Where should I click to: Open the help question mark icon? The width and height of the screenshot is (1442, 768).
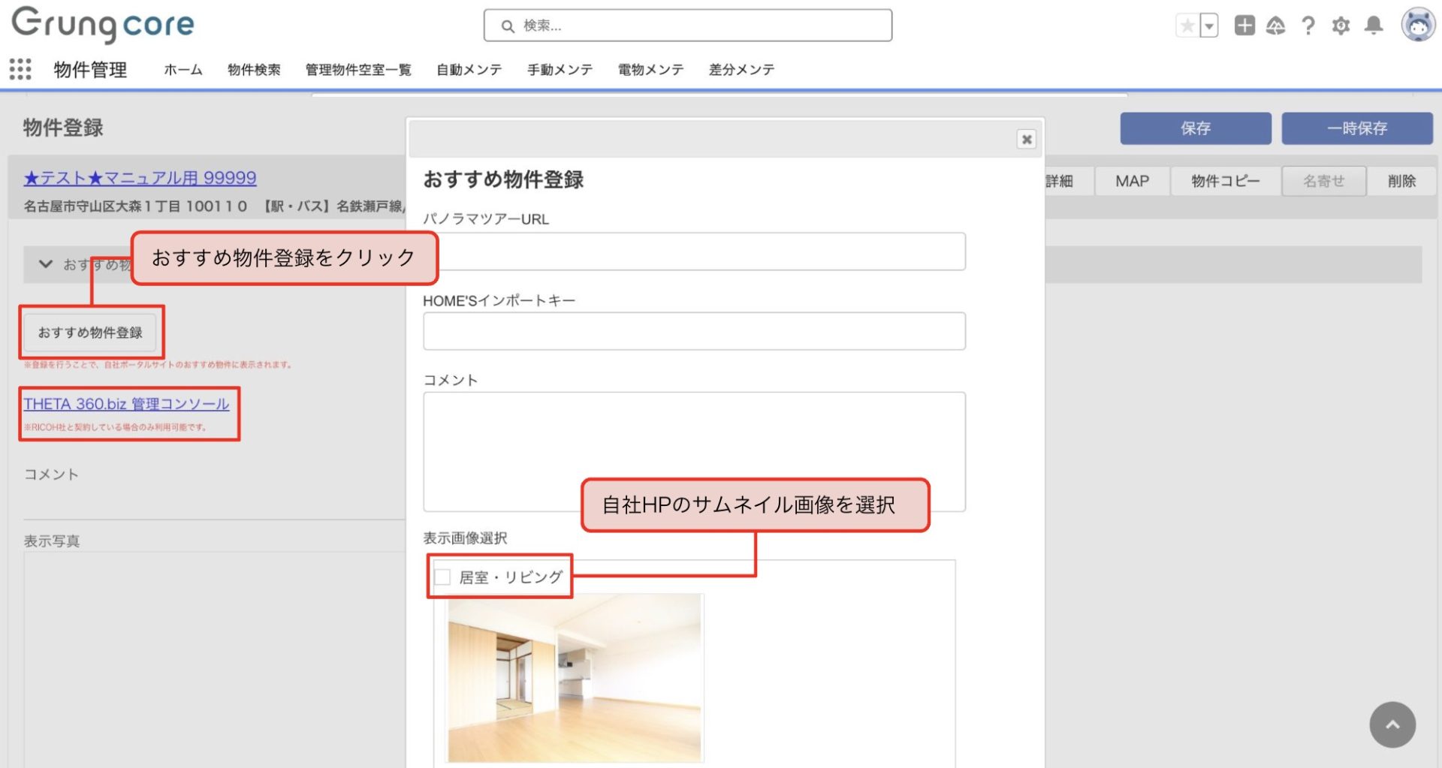pos(1308,26)
